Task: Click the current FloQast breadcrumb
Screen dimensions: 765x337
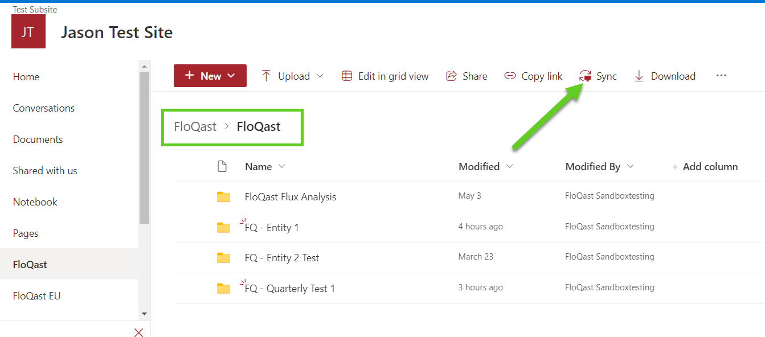Action: pos(259,126)
